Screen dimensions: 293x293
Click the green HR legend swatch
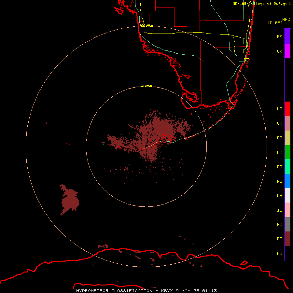click(x=287, y=152)
